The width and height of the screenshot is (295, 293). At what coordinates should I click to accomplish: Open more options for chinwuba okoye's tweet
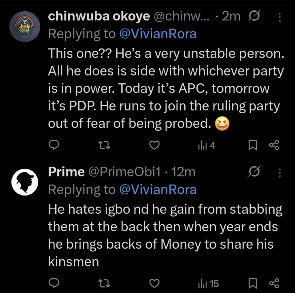pos(279,18)
